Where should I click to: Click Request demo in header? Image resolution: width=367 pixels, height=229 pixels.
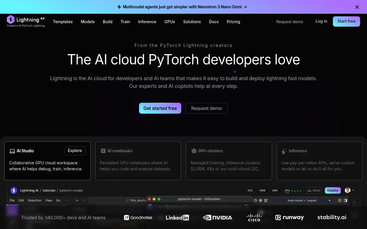(x=290, y=22)
